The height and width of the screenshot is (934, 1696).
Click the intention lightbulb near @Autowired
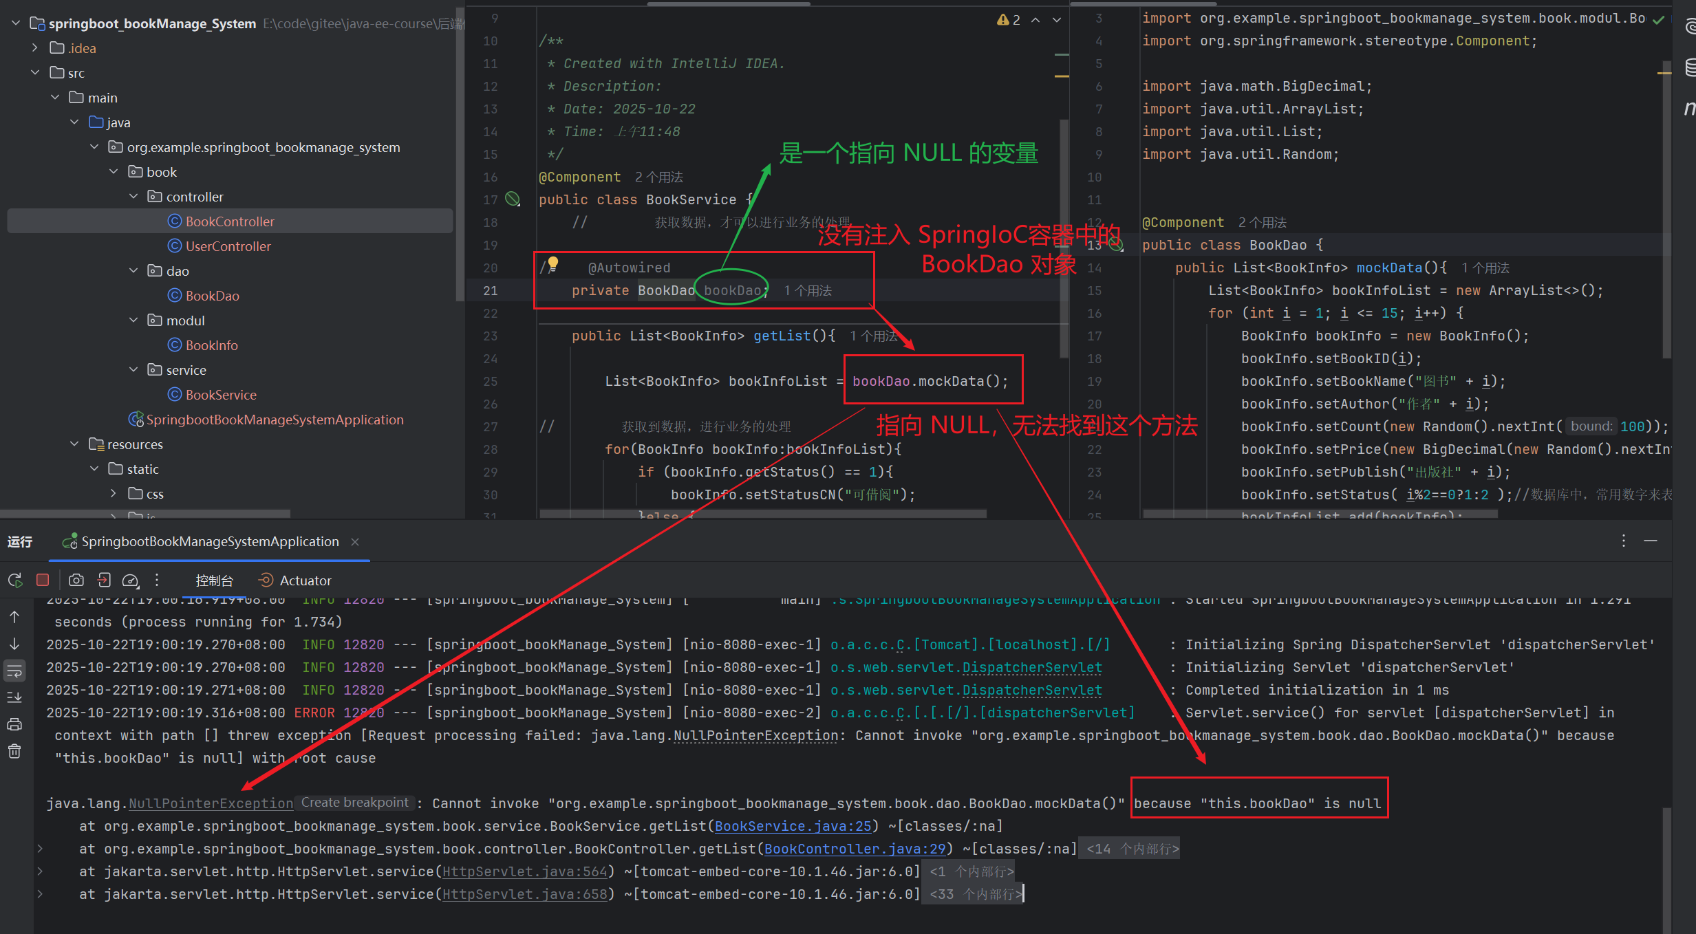552,263
